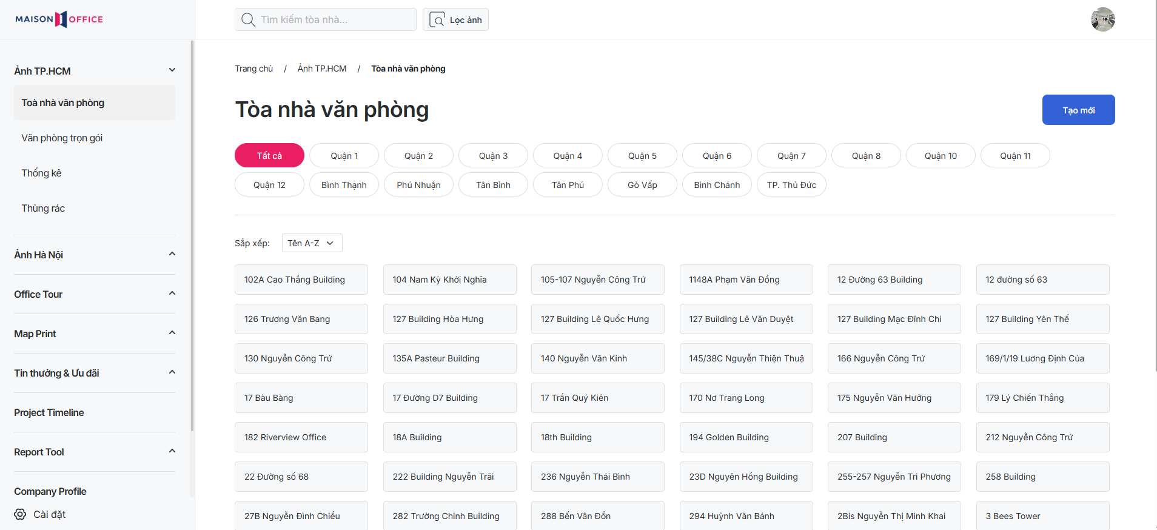This screenshot has width=1157, height=530.
Task: Select the TP. Thủ Đức filter
Action: tap(791, 185)
